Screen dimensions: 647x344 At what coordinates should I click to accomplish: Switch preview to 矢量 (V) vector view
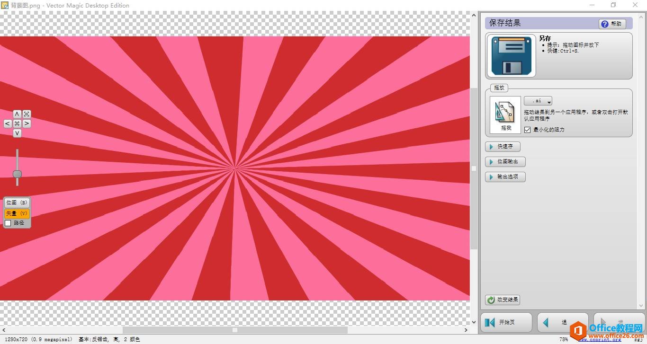click(x=17, y=213)
